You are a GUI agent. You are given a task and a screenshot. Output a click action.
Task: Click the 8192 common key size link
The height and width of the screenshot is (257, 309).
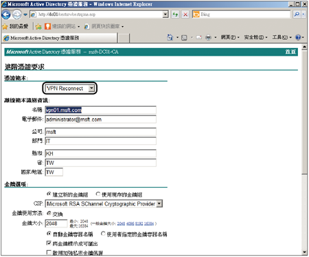(139, 223)
